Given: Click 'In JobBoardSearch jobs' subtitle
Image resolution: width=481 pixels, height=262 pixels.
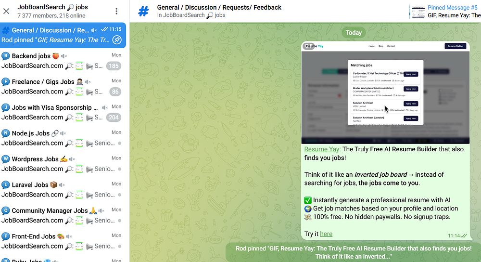Looking at the screenshot, I should point(191,15).
